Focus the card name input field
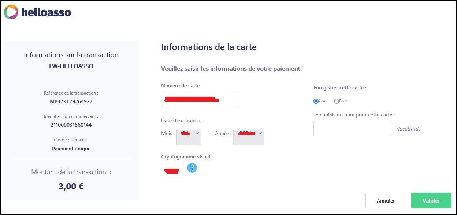 (x=352, y=128)
